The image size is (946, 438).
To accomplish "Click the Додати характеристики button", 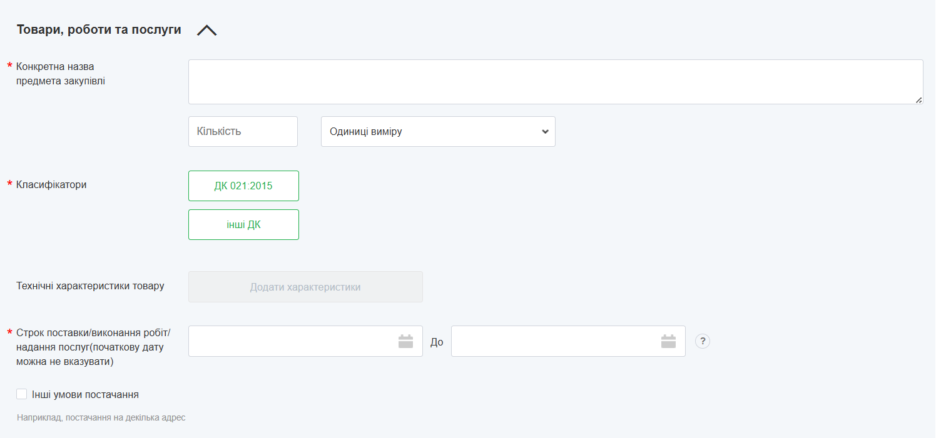I will point(305,287).
